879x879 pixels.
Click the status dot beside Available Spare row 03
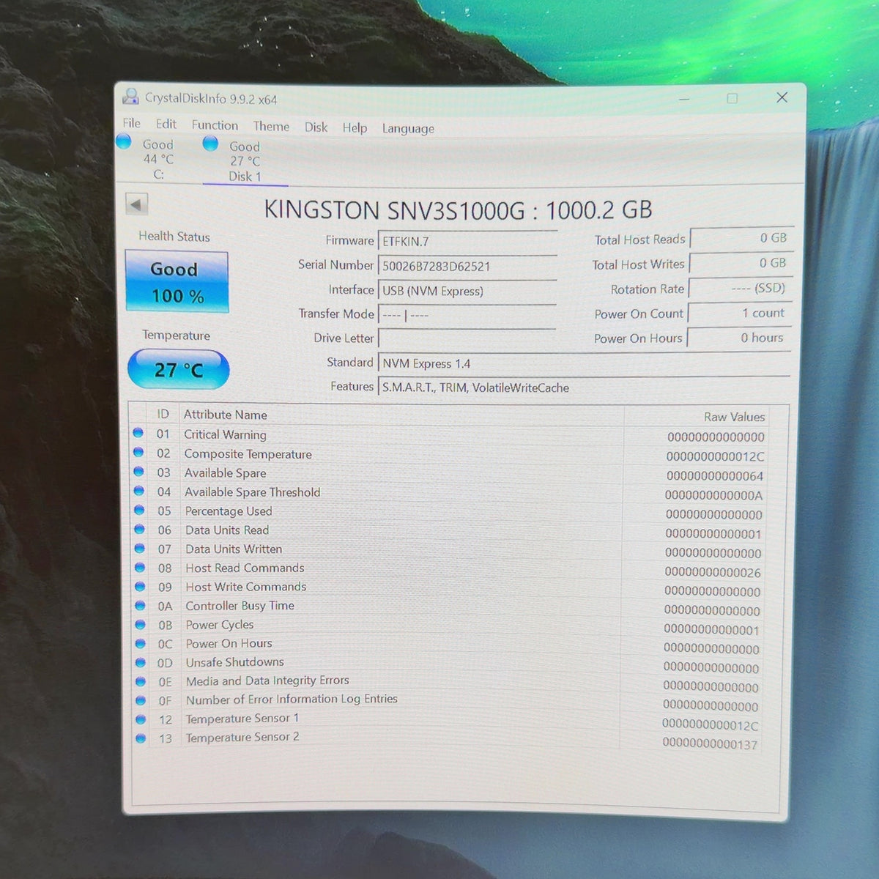pos(138,472)
